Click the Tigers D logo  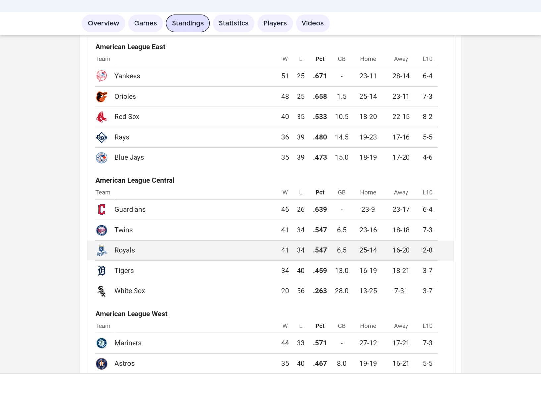coord(102,271)
